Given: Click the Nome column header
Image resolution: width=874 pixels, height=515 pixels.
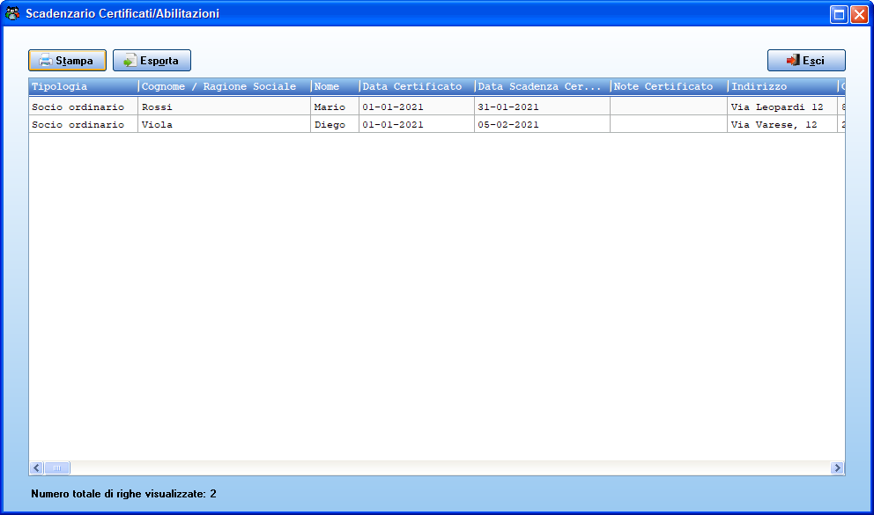Looking at the screenshot, I should pyautogui.click(x=335, y=86).
